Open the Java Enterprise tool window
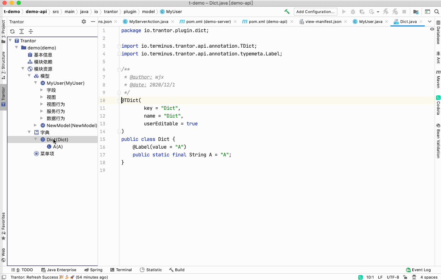The height and width of the screenshot is (280, 441). (59, 270)
